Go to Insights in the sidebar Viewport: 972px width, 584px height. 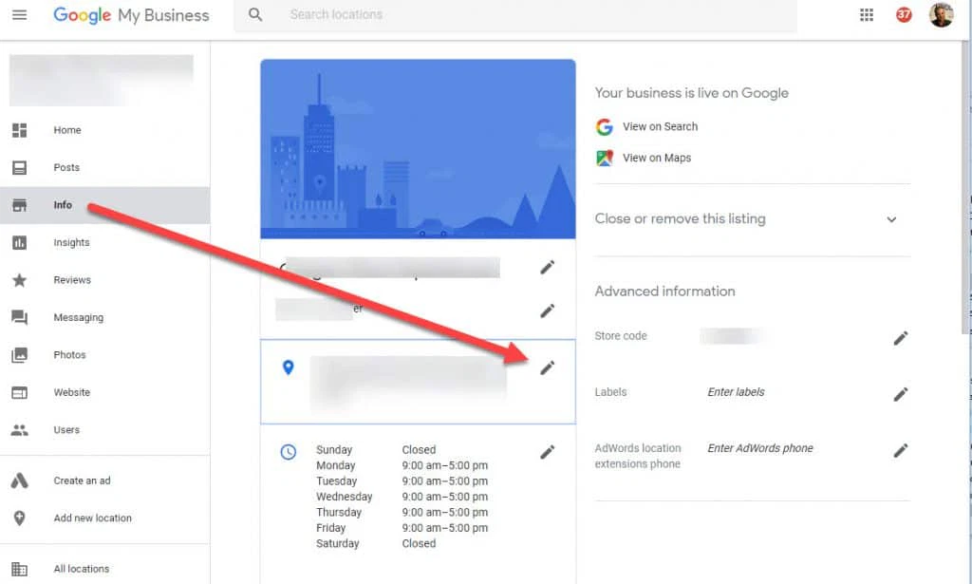[71, 243]
